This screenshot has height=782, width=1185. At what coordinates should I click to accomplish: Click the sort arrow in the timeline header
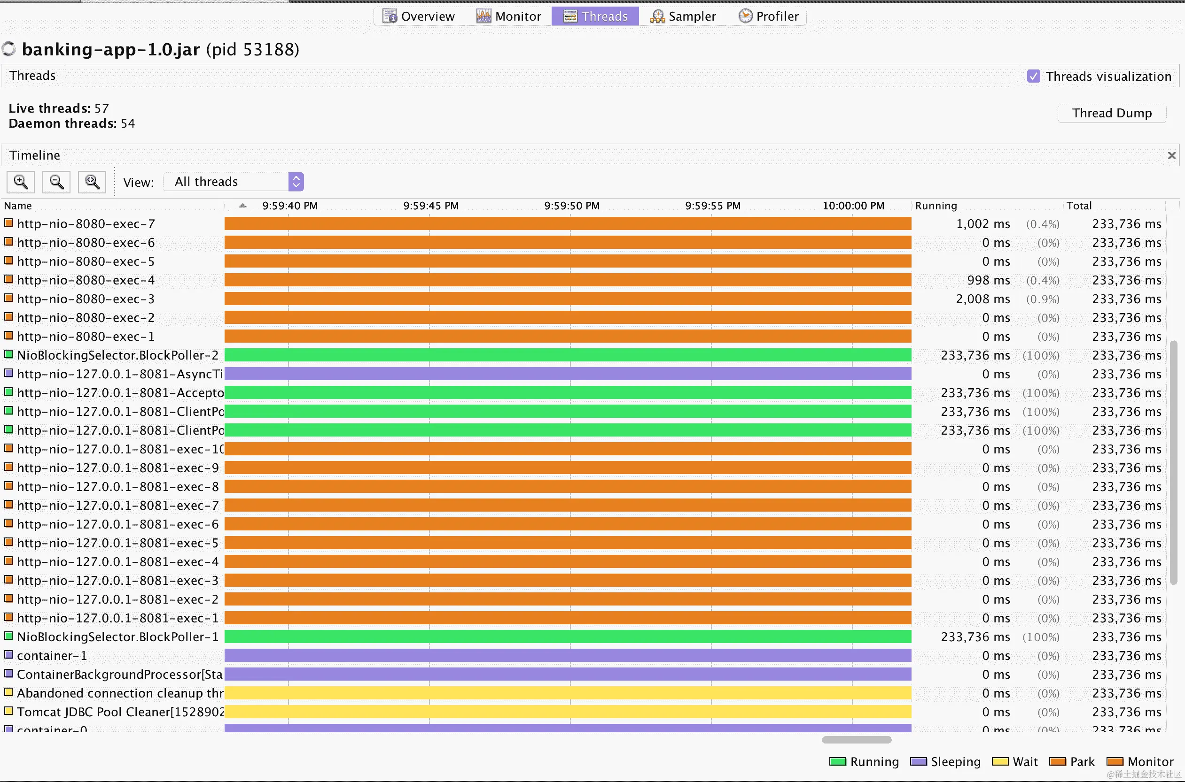point(243,206)
